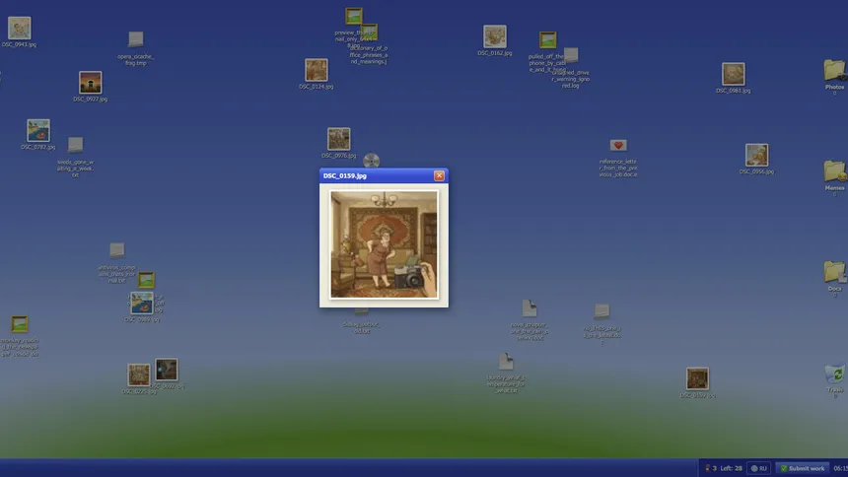Select the seeds_gone_waiting_a_week.txt file
The image size is (848, 477).
click(75, 145)
